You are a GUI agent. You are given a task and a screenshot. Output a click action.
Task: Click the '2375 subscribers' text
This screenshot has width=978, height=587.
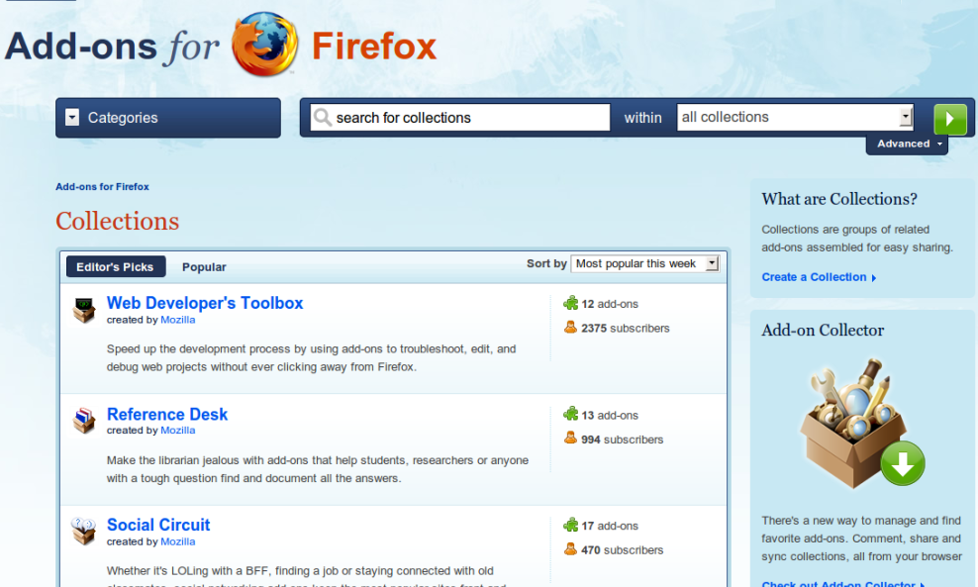[626, 328]
